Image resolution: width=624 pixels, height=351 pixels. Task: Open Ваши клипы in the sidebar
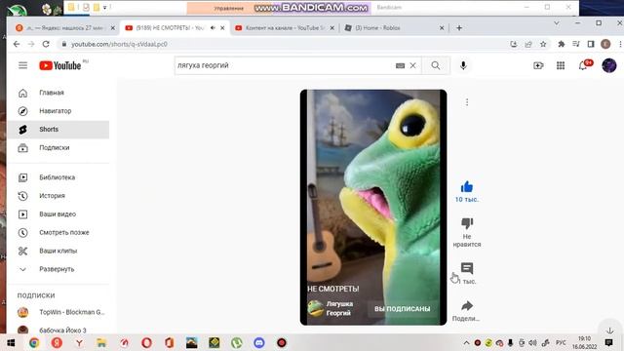(x=58, y=251)
